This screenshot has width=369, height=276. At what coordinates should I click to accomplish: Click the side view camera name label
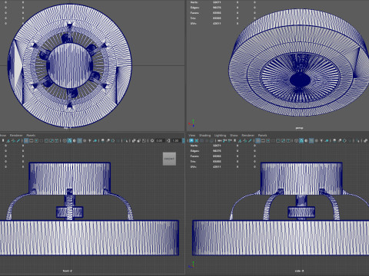point(299,271)
